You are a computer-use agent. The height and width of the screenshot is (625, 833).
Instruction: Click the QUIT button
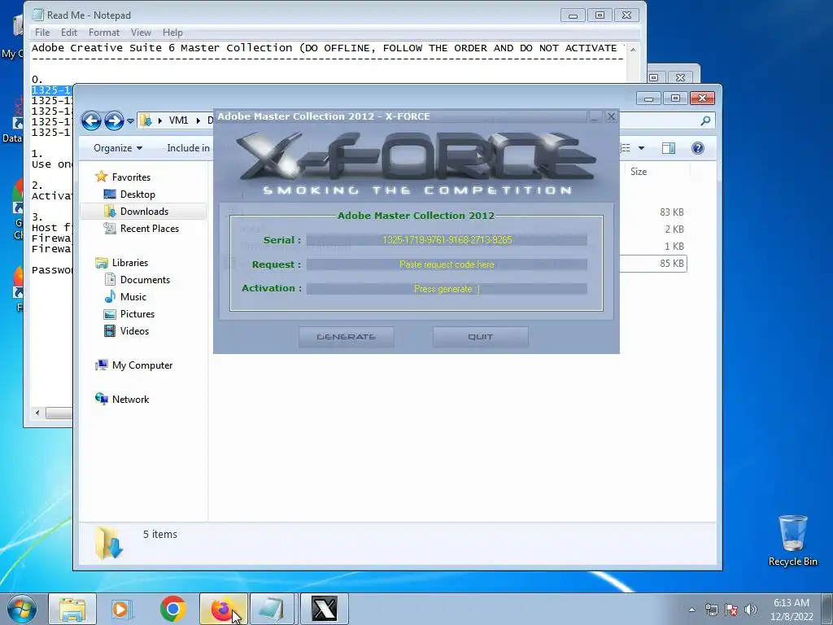coord(480,337)
